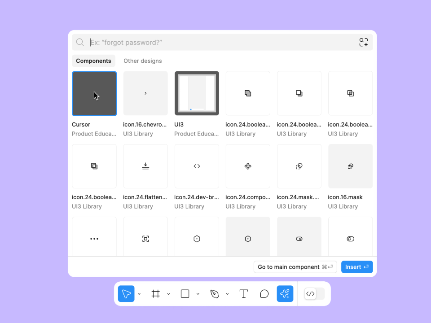Select the Pen tool
431x323 pixels.
pyautogui.click(x=215, y=294)
